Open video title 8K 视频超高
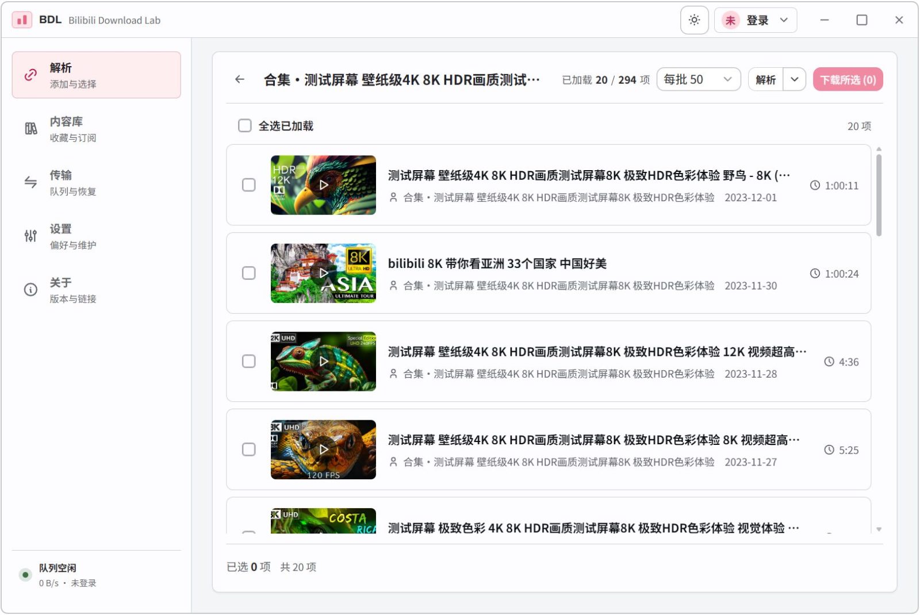 pos(593,440)
